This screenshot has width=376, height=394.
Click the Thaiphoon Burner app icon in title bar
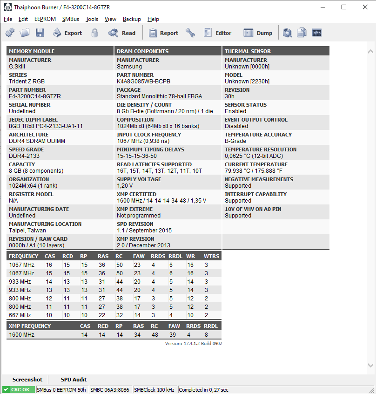click(8, 7)
